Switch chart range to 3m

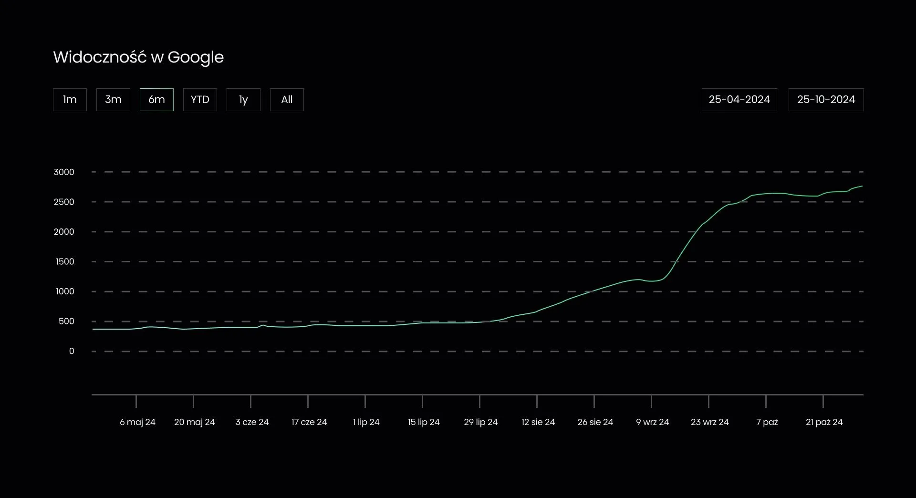tap(113, 100)
